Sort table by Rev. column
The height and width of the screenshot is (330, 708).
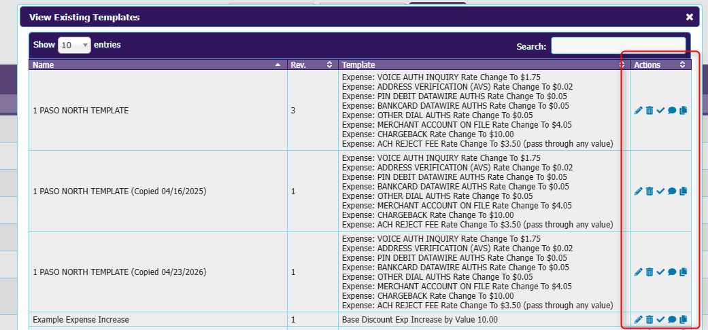pos(312,65)
